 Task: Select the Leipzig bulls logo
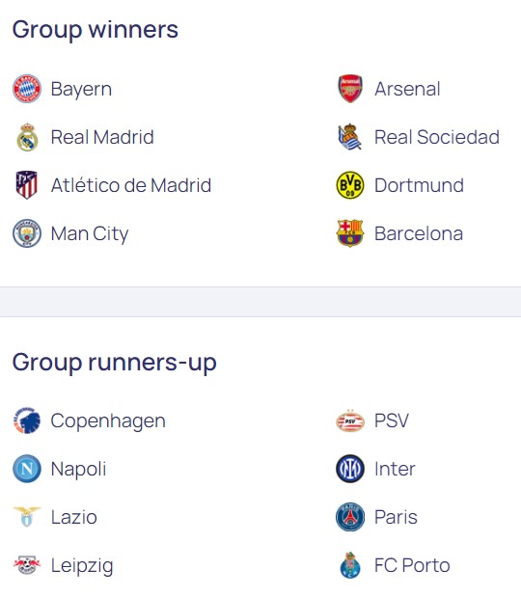click(27, 565)
